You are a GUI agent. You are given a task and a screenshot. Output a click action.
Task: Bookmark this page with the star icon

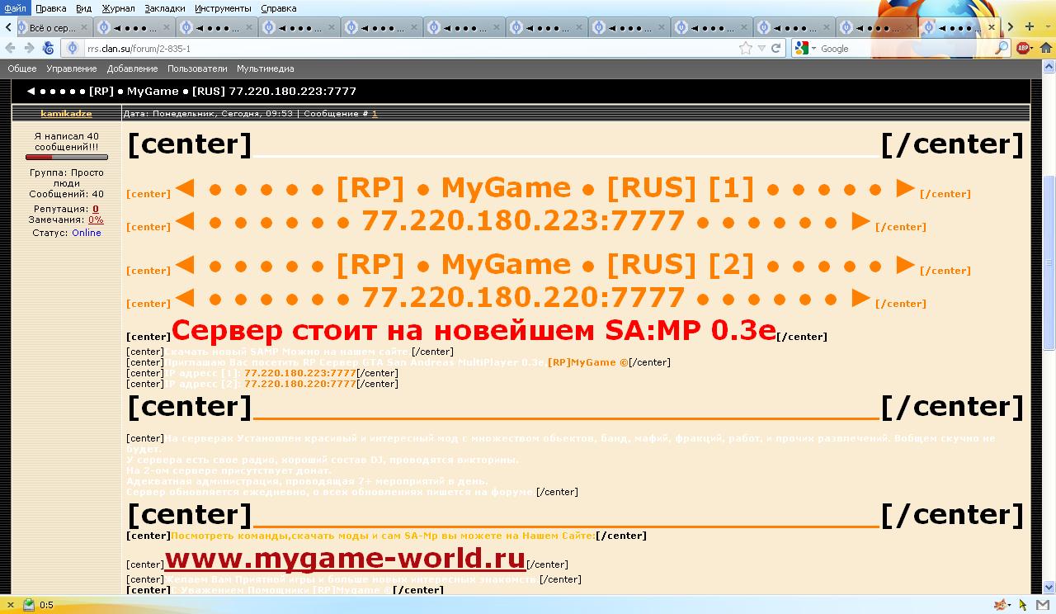coord(746,48)
